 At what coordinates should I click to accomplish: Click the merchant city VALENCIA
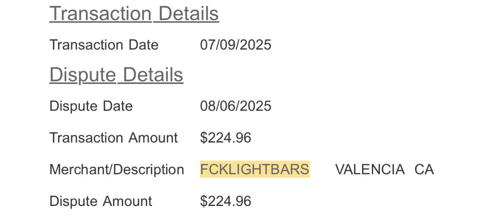[369, 169]
